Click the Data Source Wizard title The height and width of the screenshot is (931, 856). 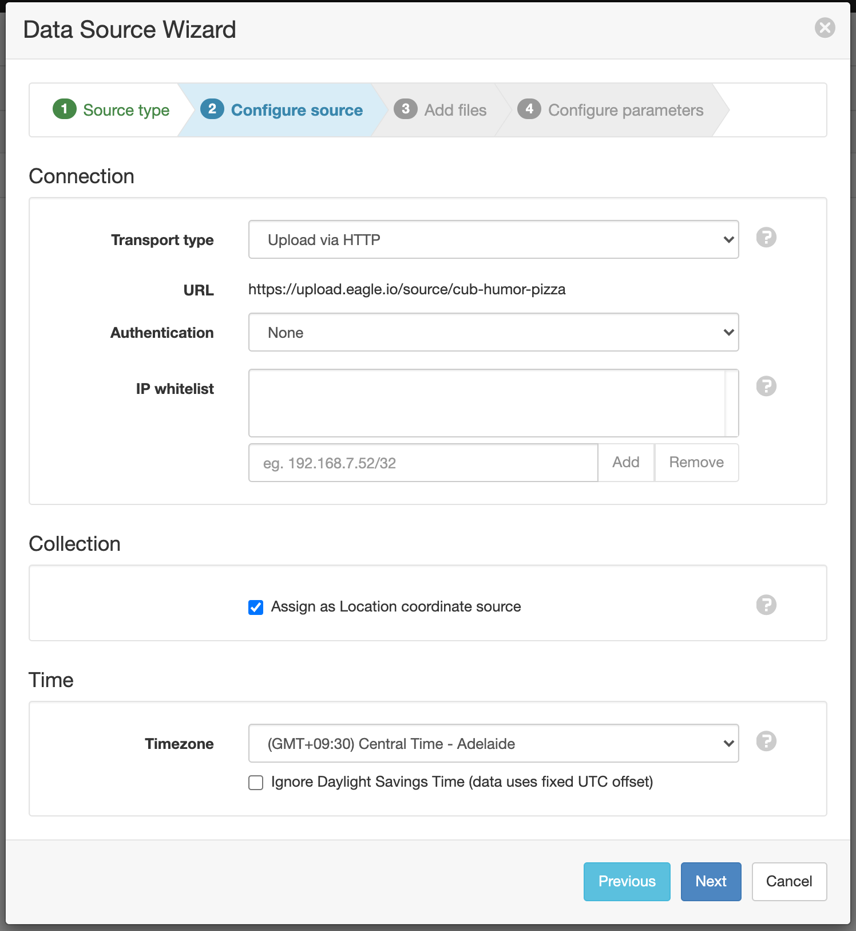pos(129,30)
